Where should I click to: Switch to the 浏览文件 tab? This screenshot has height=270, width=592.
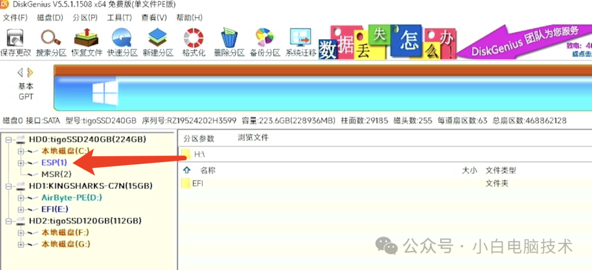253,137
